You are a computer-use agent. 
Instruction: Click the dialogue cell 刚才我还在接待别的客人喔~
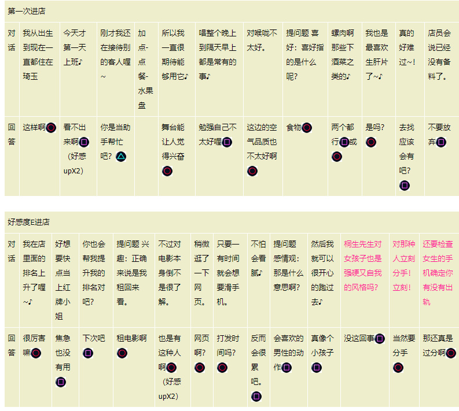116,69
